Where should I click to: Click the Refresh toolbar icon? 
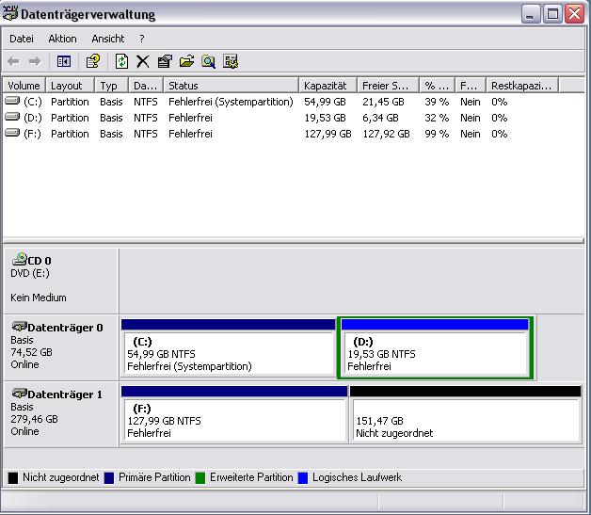121,61
